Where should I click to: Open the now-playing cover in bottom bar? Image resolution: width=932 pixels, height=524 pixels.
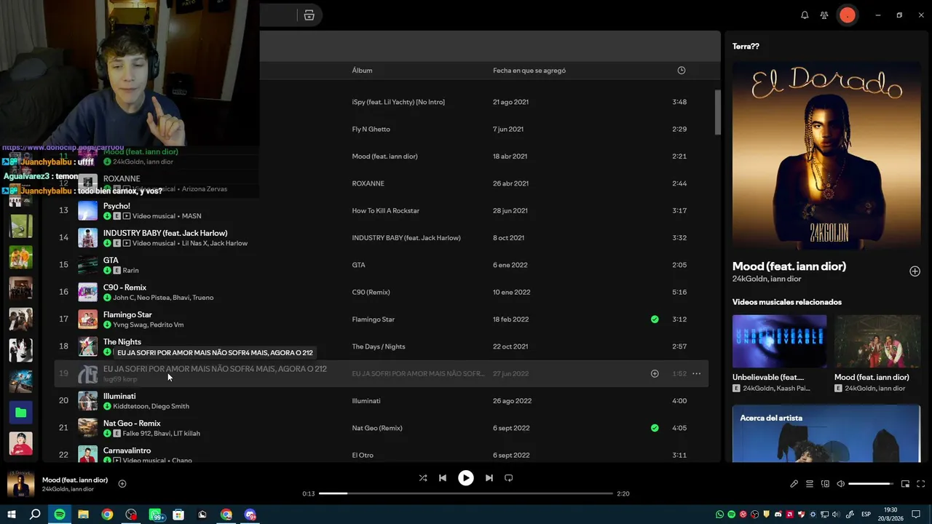20,484
